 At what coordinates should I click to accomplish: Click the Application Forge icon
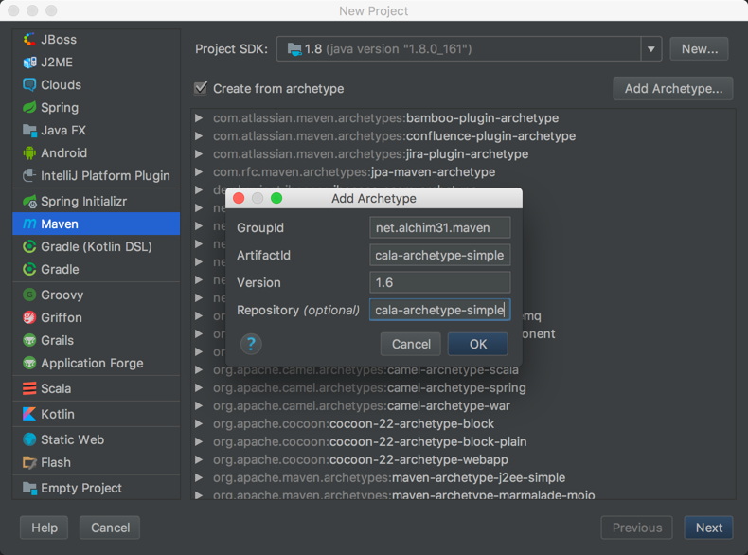pyautogui.click(x=29, y=363)
